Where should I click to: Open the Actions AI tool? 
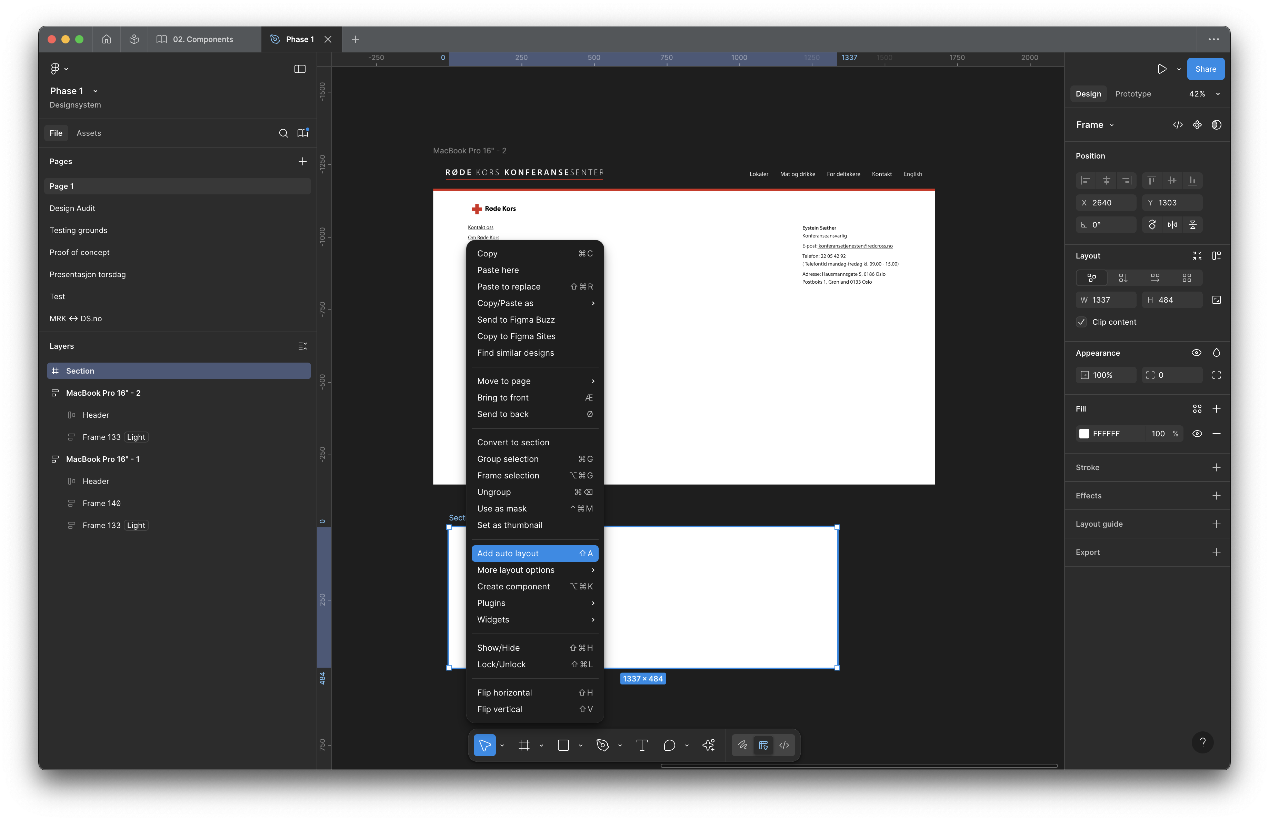click(x=709, y=745)
